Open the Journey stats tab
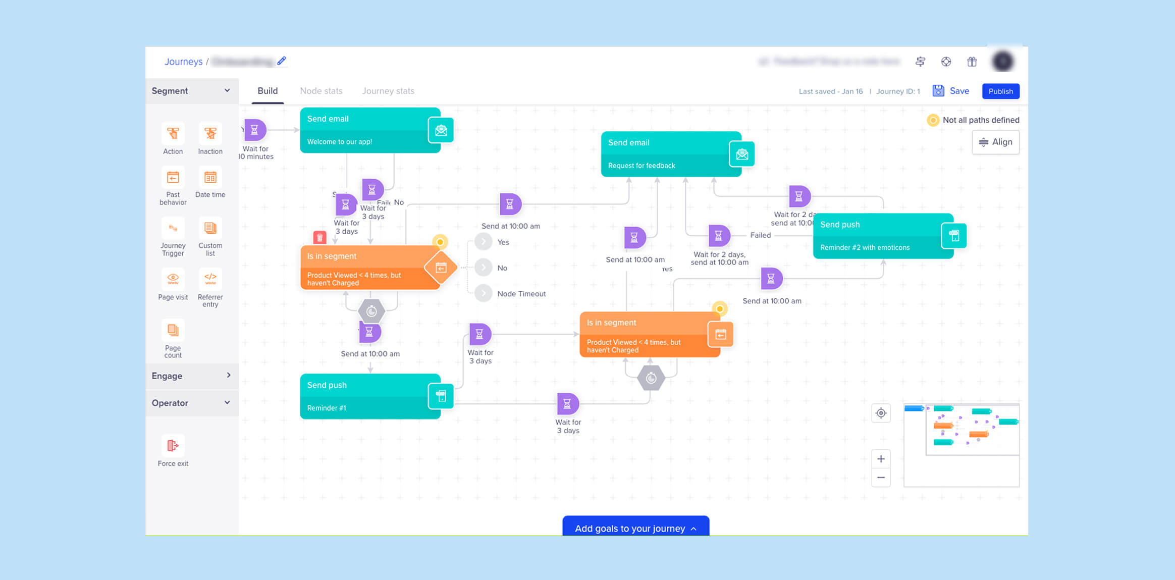The height and width of the screenshot is (580, 1175). pos(388,91)
